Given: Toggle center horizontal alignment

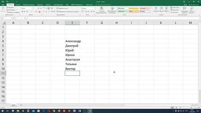Looking at the screenshot, I should [x=46, y=12].
